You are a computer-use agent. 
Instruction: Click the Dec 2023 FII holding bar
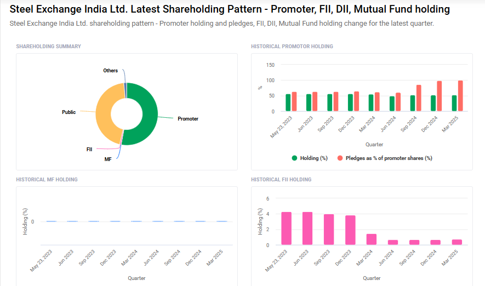[x=350, y=230]
